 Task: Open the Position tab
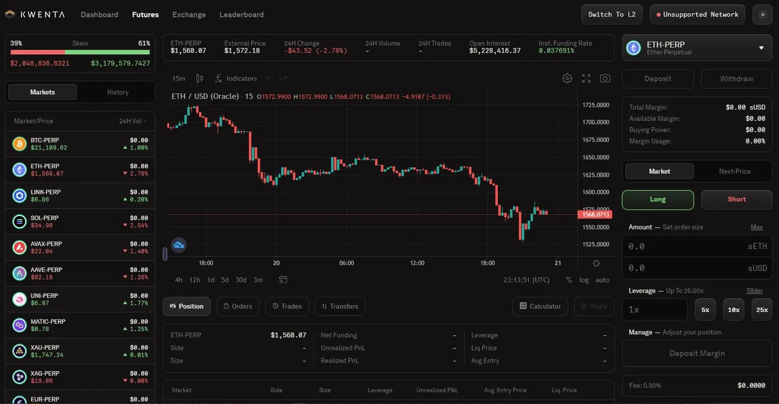pos(187,306)
